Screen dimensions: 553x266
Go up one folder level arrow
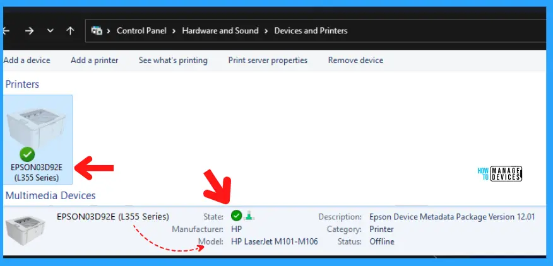[x=70, y=31]
